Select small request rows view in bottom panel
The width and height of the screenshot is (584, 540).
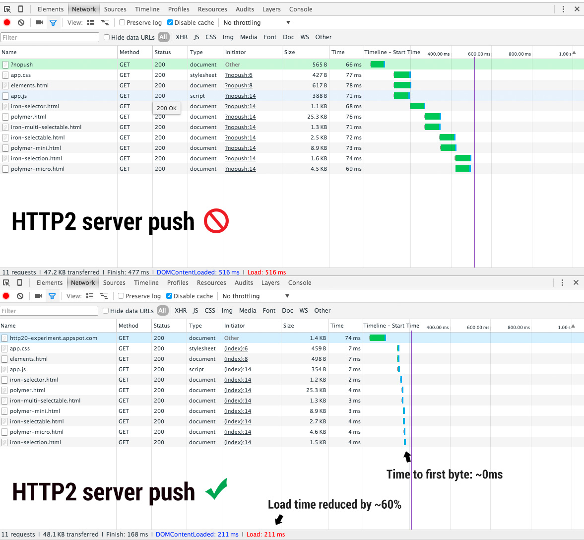tap(104, 296)
